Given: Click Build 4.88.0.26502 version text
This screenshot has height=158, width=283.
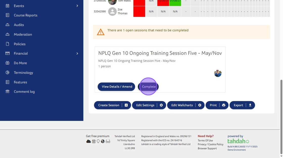Looking at the screenshot, I should (x=242, y=146).
